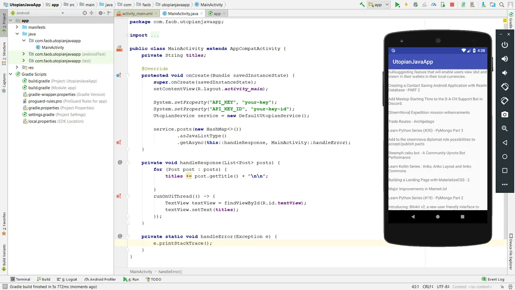Open the app run configuration dropdown
This screenshot has height=290, width=515.
click(x=379, y=4)
